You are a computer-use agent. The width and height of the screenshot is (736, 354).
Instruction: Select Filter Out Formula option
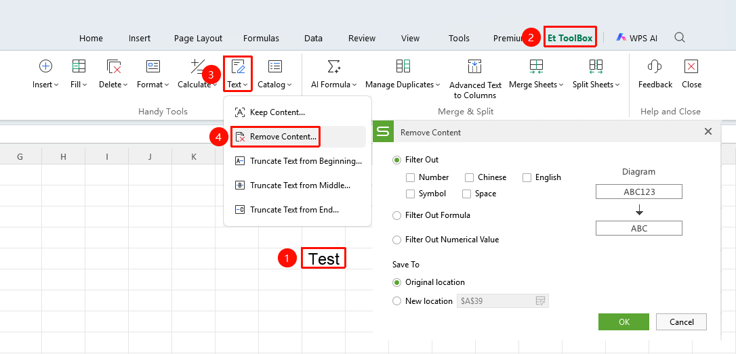point(396,216)
